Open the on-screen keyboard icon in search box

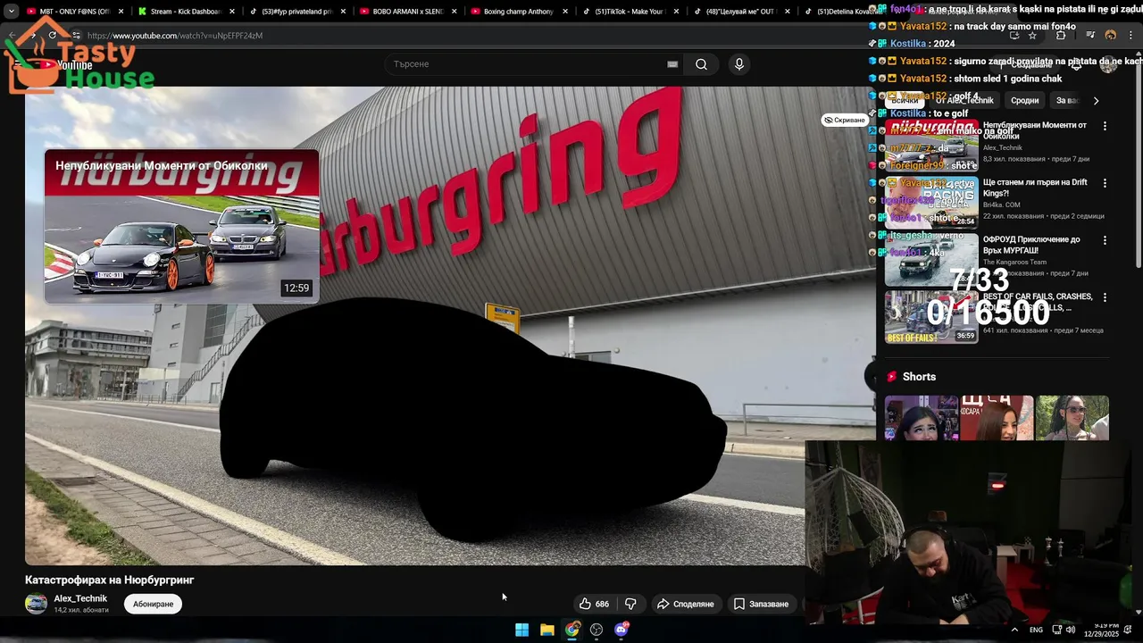(x=672, y=64)
